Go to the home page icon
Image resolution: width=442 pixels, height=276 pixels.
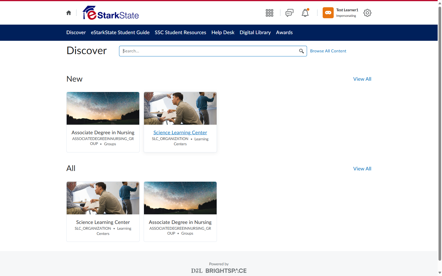point(69,13)
